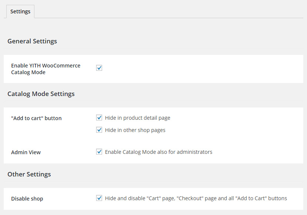
Task: Click the Other Settings section heading
Action: coord(29,174)
